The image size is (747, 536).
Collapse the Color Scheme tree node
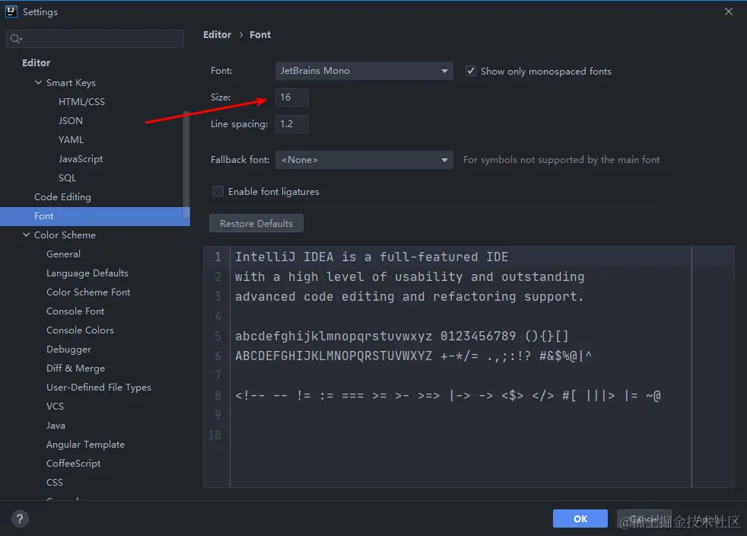(x=26, y=234)
